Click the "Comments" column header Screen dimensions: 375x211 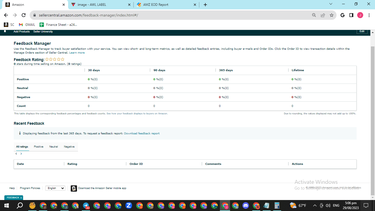[213, 164]
